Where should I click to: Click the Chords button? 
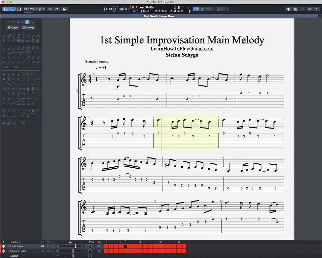(28, 28)
